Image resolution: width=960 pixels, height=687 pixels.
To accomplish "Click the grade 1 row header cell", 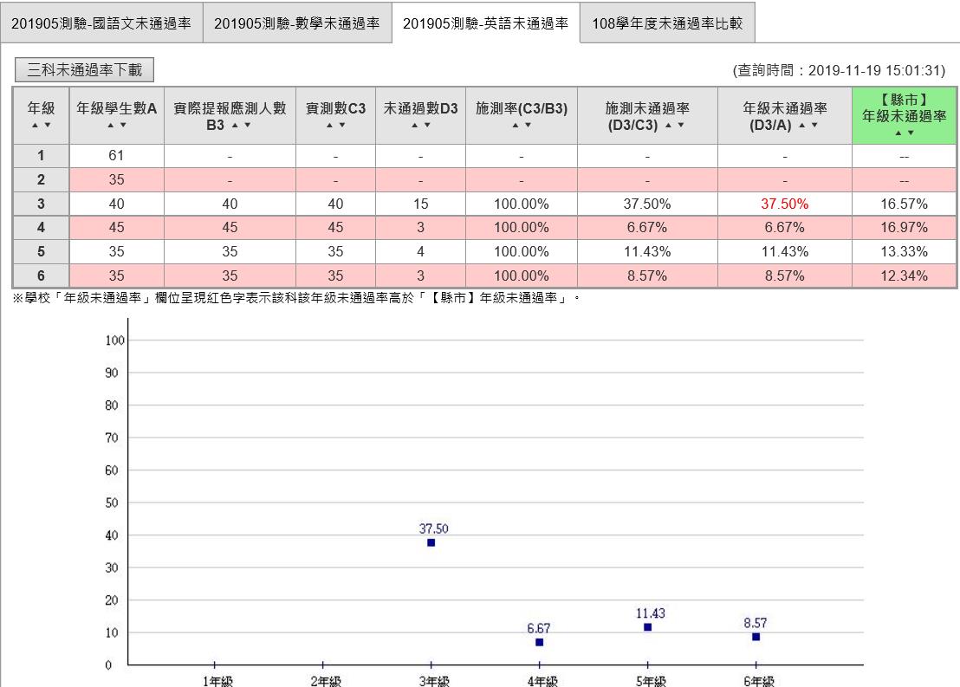I will click(41, 156).
